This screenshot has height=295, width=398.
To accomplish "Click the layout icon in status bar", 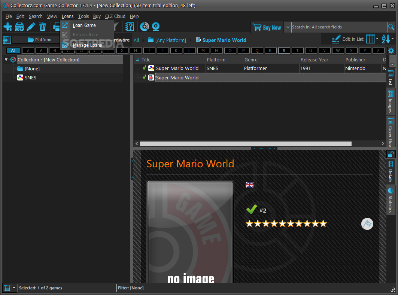I will point(7,288).
